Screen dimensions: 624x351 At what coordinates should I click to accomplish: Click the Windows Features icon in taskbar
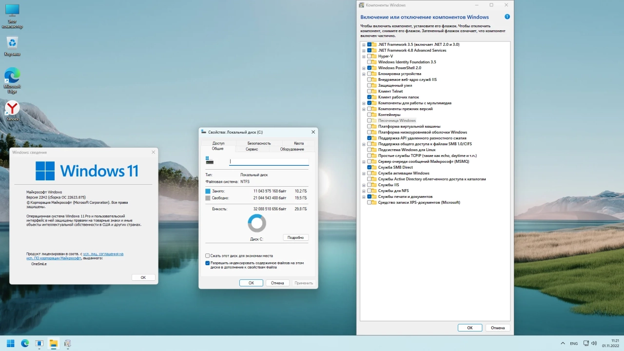(x=67, y=343)
